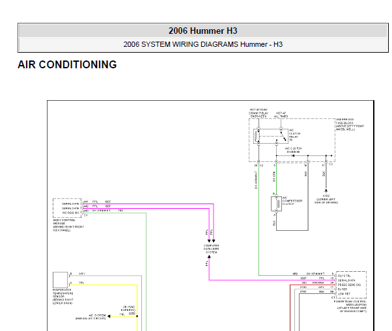Click '(IN HVAC HARNESS)' note
Image resolution: width=392 pixels, height=331 pixels.
(x=129, y=308)
